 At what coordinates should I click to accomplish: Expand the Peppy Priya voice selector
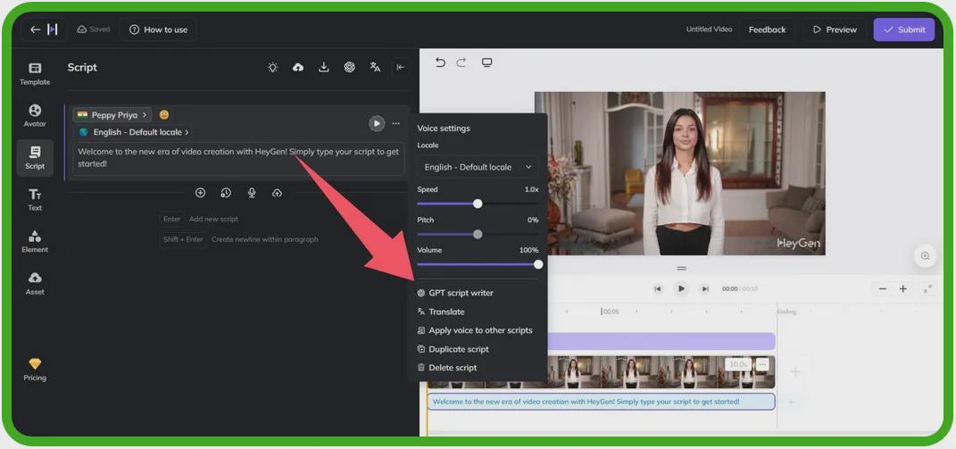pyautogui.click(x=112, y=115)
